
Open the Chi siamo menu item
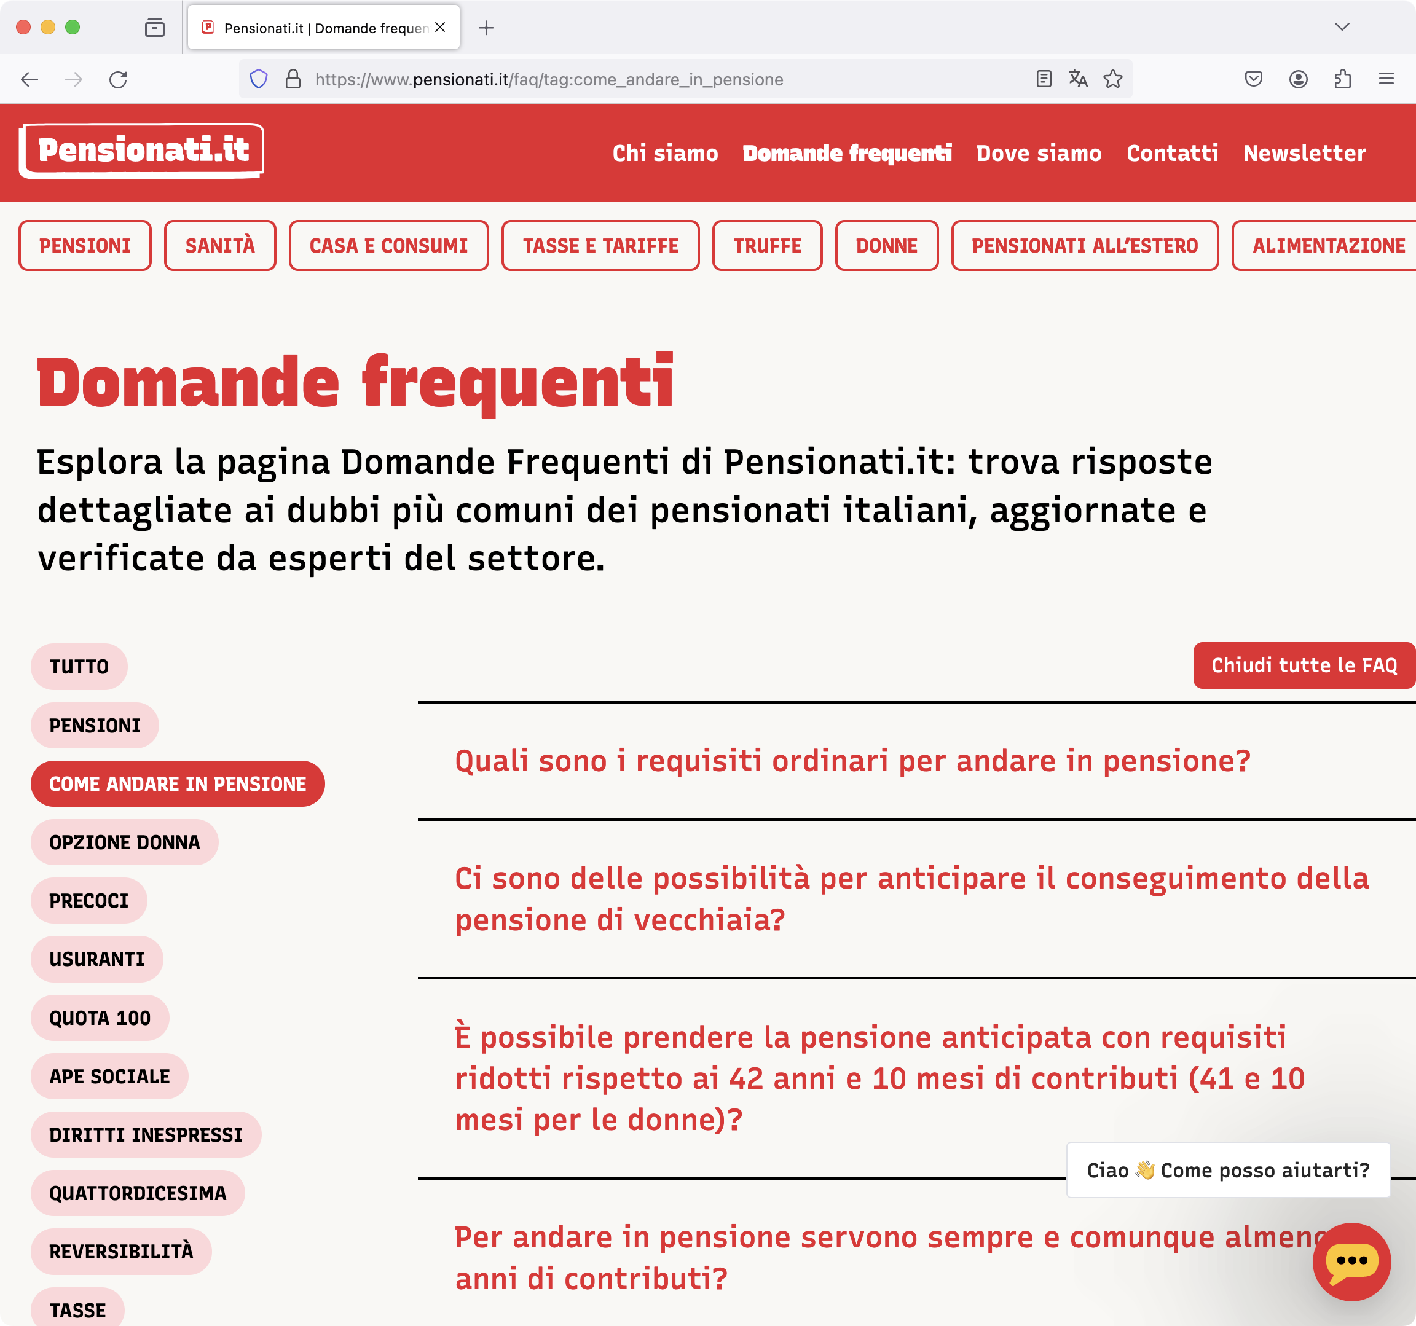[x=664, y=153]
